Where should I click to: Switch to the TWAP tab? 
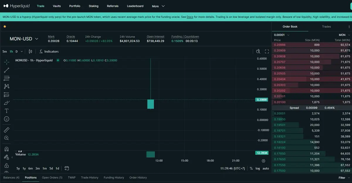point(72,177)
